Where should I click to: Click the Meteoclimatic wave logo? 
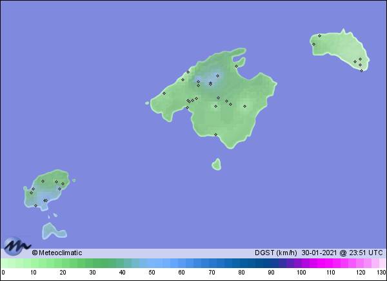click(x=17, y=246)
